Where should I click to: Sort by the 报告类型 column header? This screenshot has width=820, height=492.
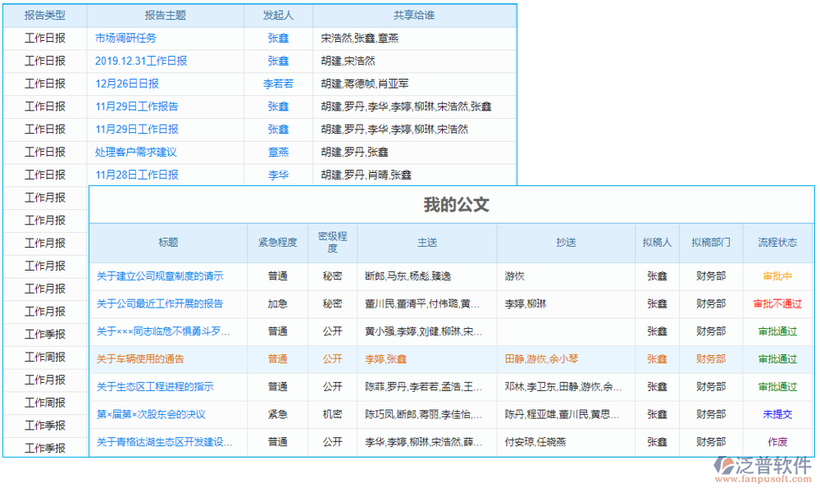[x=44, y=15]
